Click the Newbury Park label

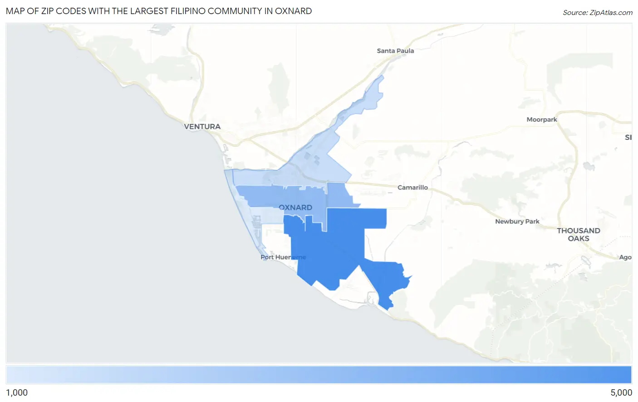(x=517, y=221)
